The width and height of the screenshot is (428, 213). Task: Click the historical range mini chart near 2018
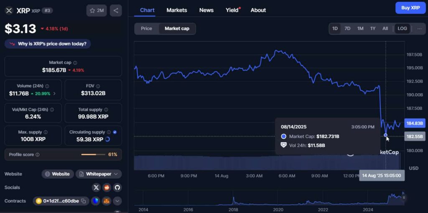[x=233, y=200]
